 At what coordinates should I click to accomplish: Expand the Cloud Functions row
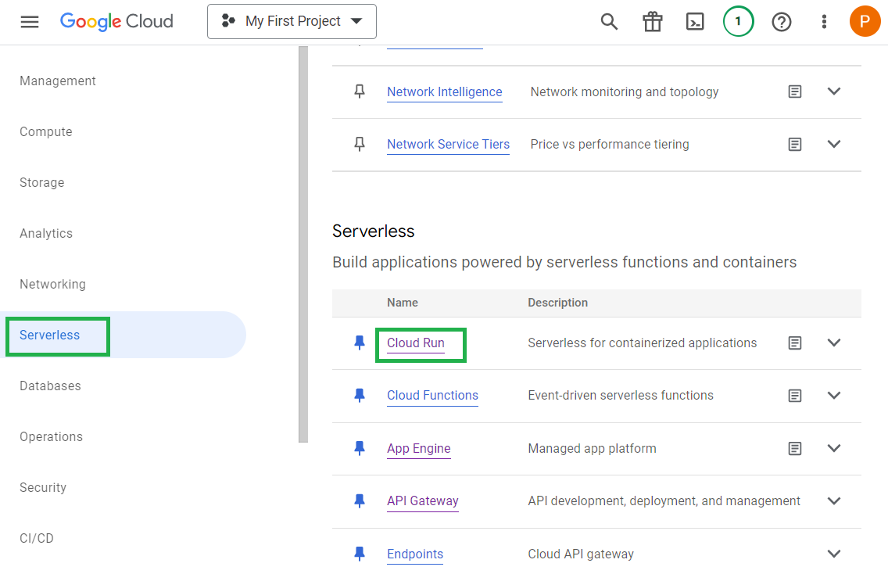(x=834, y=395)
